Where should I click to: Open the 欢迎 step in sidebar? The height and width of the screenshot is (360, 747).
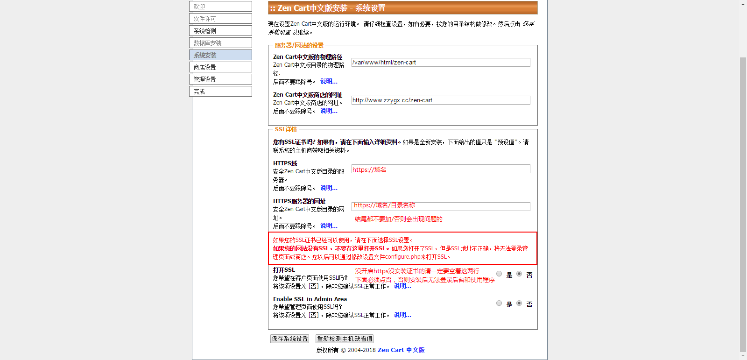coord(220,7)
